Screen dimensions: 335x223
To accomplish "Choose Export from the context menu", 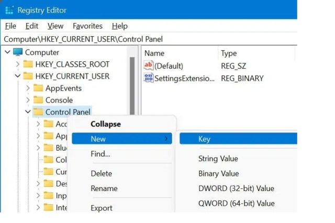I will click(x=122, y=208).
